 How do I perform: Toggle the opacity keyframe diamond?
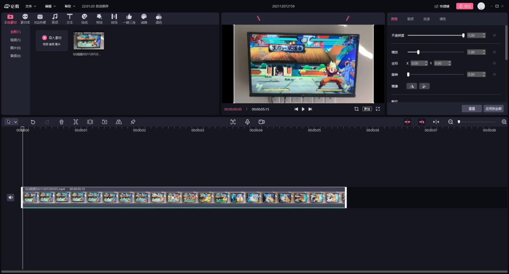click(494, 35)
